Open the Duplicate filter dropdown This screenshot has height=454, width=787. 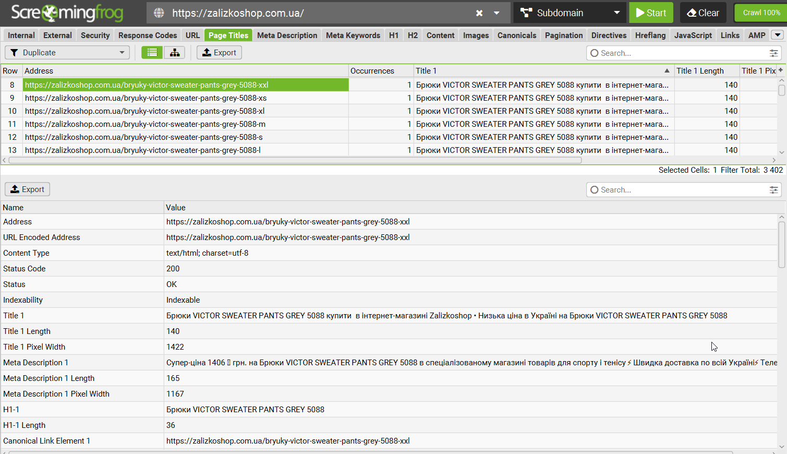[x=67, y=53]
